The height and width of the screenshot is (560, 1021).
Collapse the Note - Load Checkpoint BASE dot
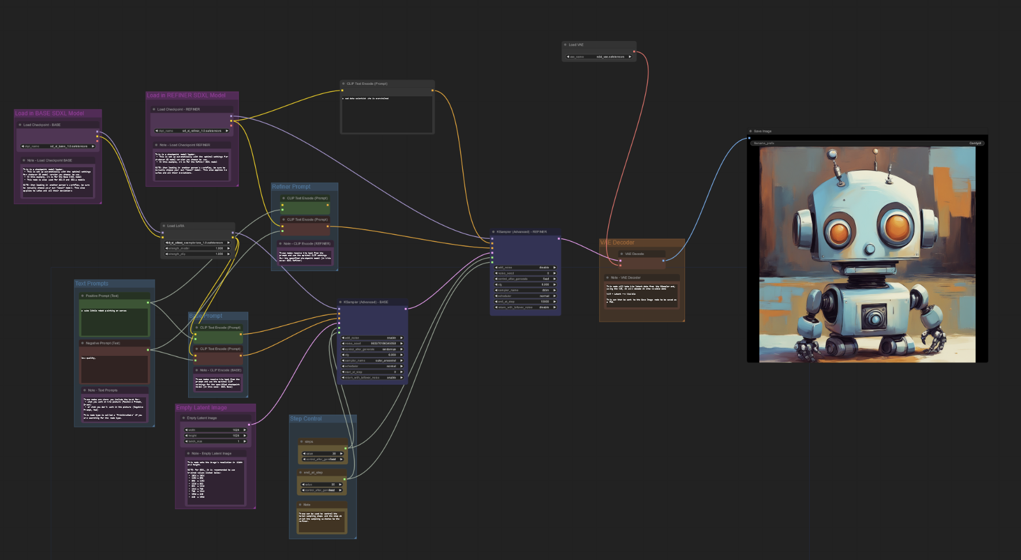[25, 160]
